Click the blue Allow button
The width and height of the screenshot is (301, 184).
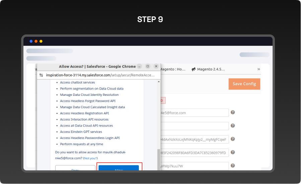click(119, 168)
